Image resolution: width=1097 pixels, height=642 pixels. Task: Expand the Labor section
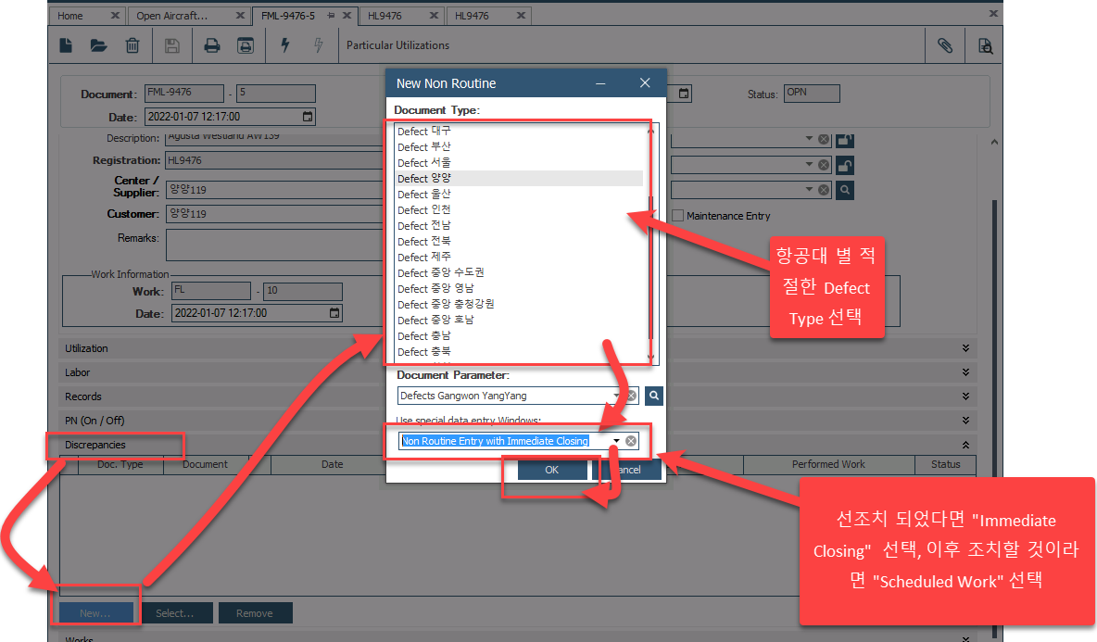pyautogui.click(x=965, y=372)
